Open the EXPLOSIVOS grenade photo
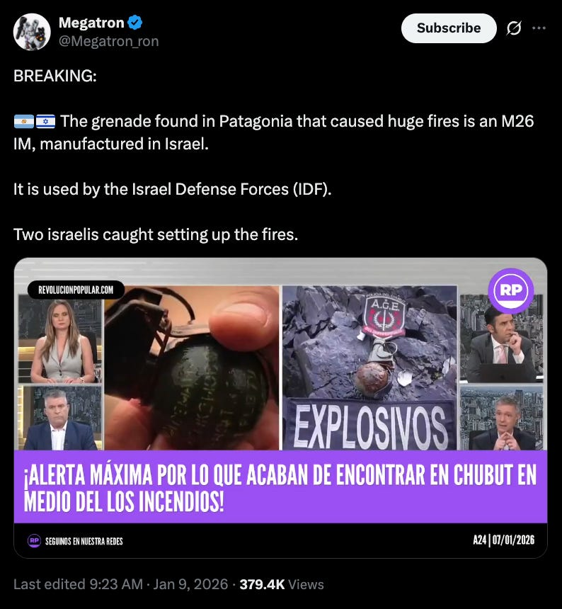The image size is (562, 609). 369,368
